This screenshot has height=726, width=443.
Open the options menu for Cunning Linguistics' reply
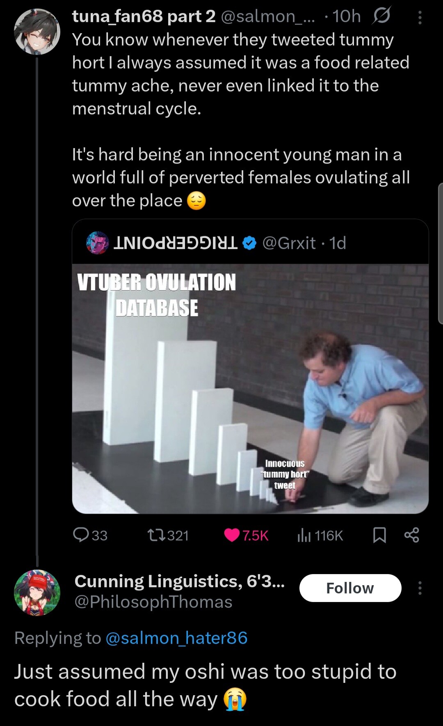click(420, 588)
